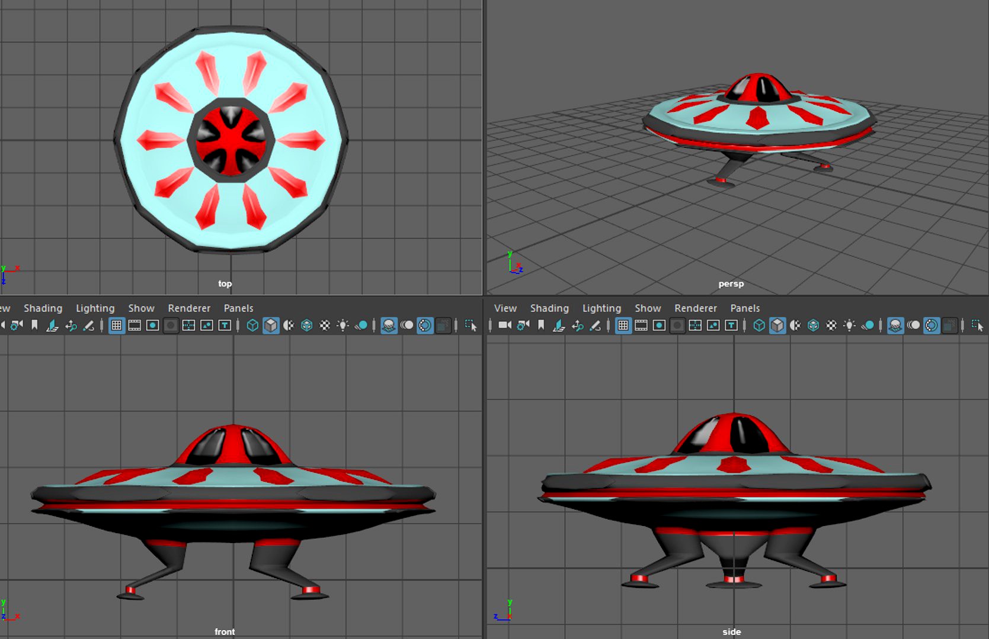Open camera attributes icon in front panel toolbar
The width and height of the screenshot is (989, 639).
[x=16, y=325]
